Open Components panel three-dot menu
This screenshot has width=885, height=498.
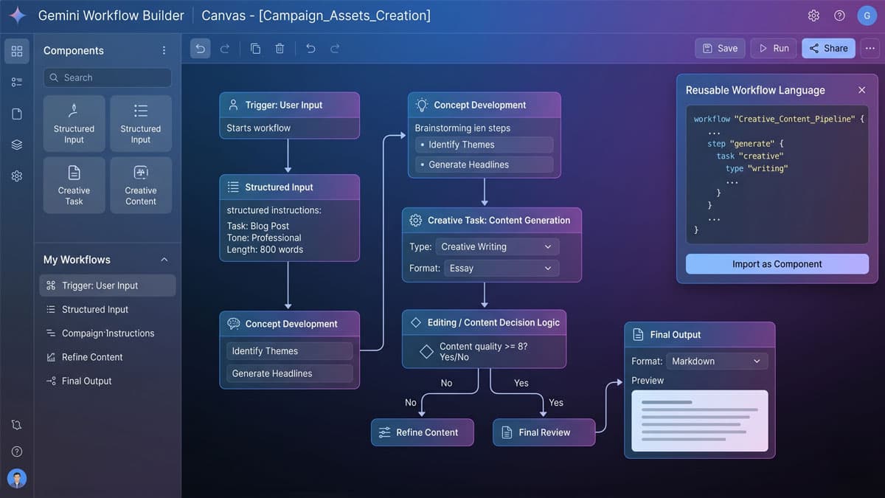(x=164, y=50)
